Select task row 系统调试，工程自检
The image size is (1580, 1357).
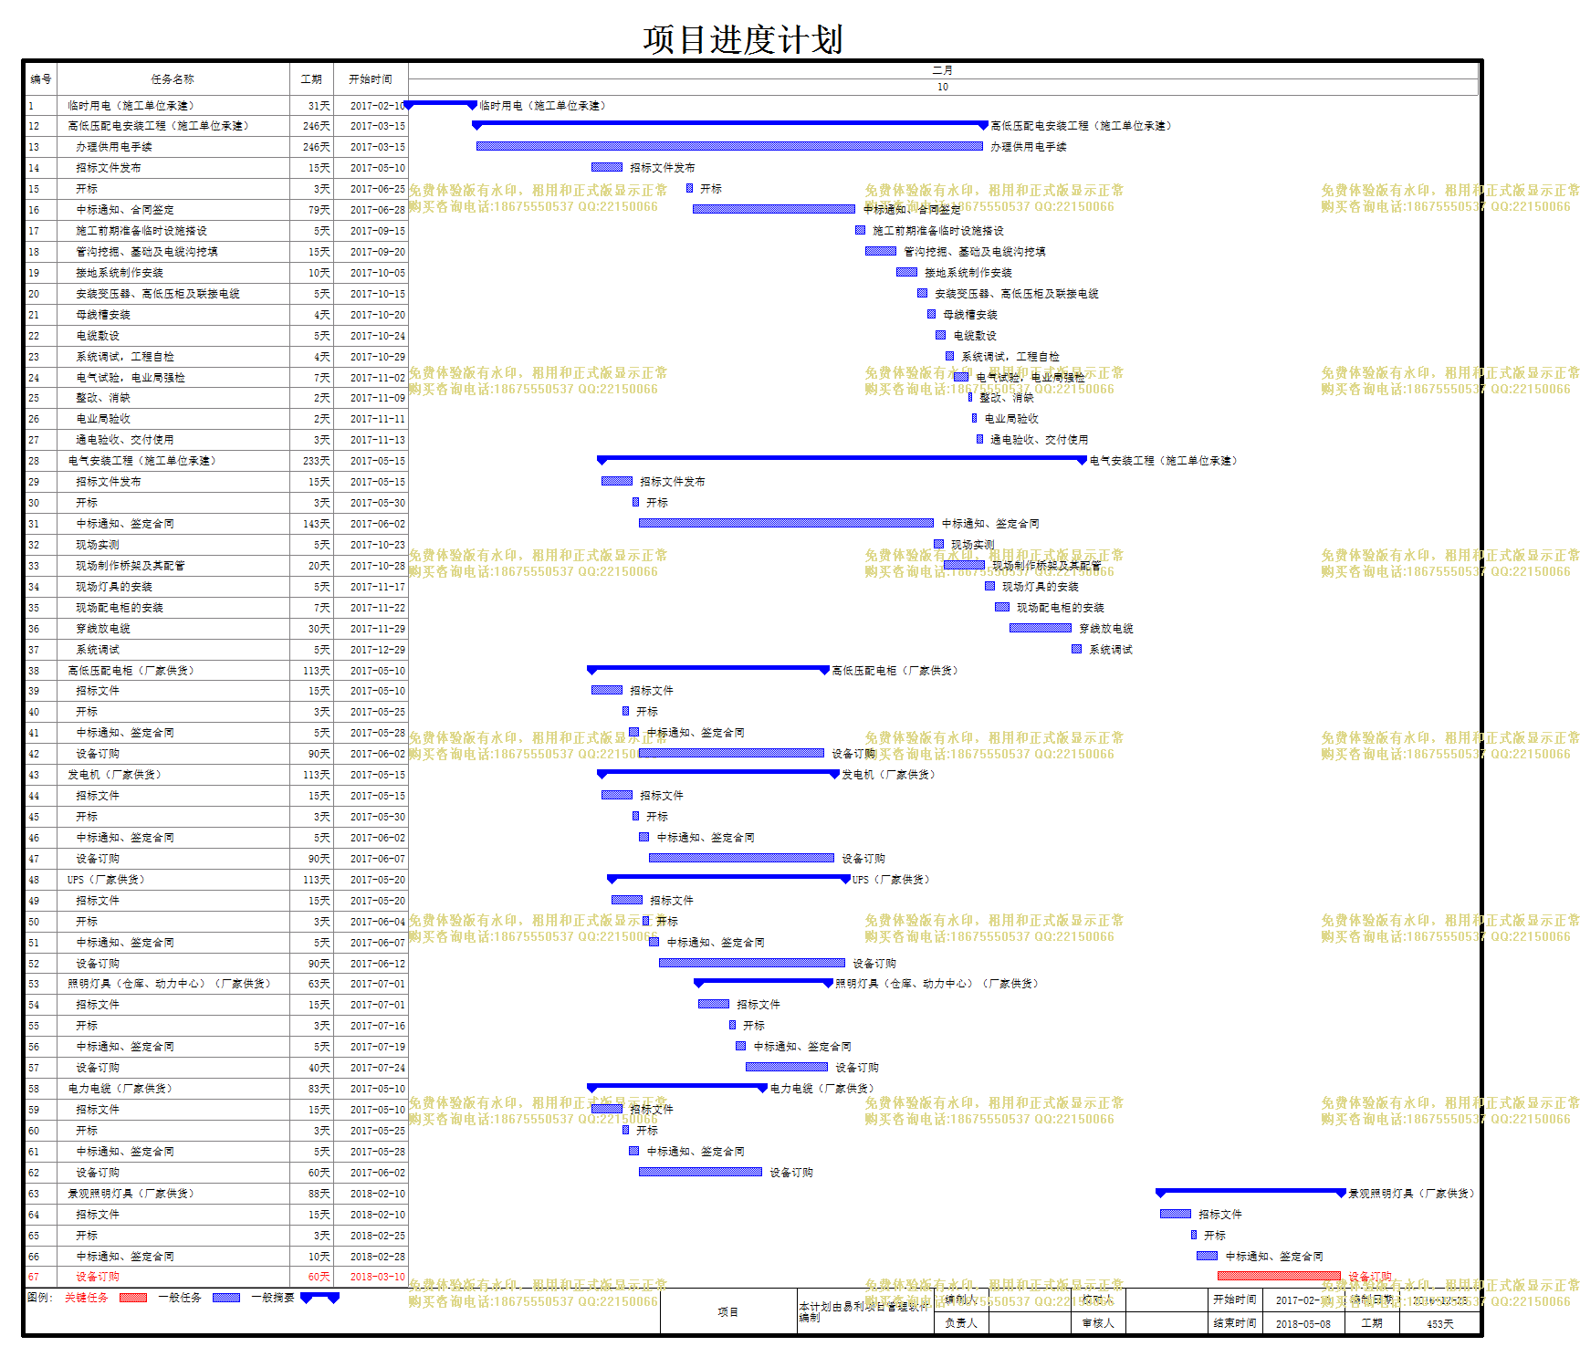(216, 357)
